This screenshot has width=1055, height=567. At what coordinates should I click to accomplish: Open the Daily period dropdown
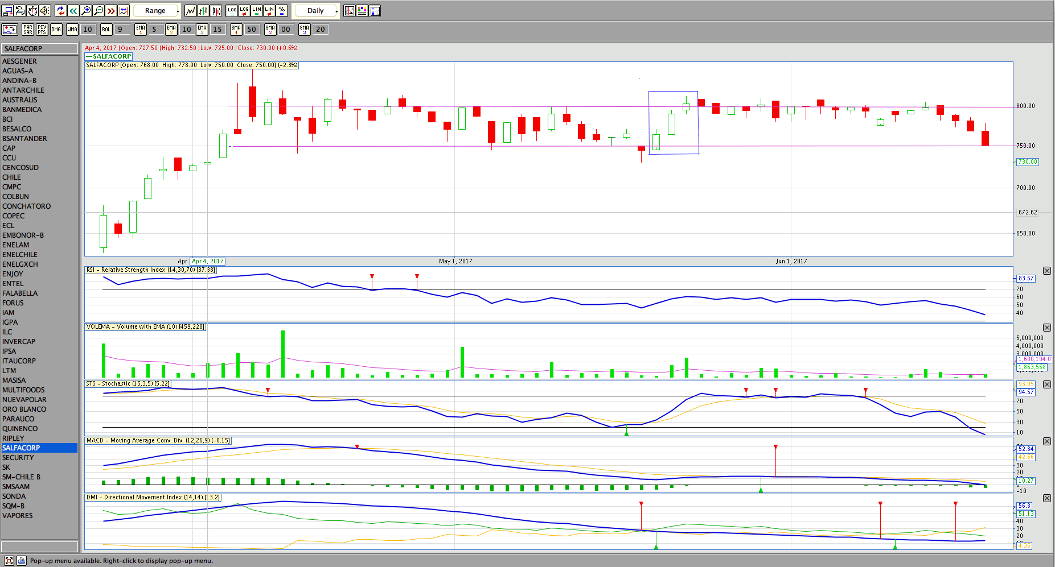tap(317, 11)
